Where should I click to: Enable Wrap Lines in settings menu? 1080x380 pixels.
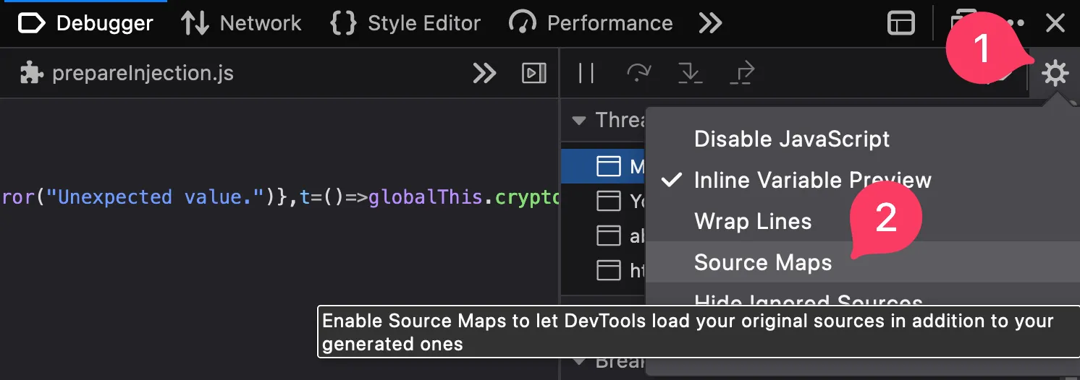click(753, 221)
